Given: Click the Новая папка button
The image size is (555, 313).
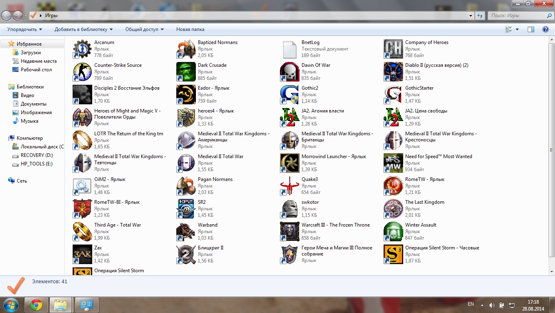Looking at the screenshot, I should [x=190, y=29].
